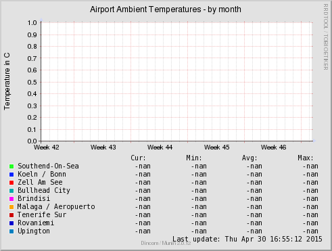Image resolution: width=332 pixels, height=251 pixels.
Task: Click the Max: column header
Action: 306,158
